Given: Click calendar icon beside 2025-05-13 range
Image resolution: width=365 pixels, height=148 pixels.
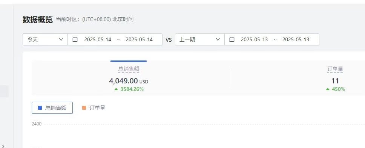Looking at the screenshot, I should tap(232, 39).
